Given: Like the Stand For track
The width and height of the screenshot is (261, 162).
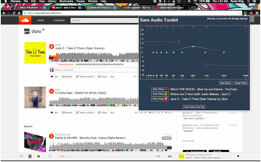Looking at the screenshot, I should [x=54, y=113].
